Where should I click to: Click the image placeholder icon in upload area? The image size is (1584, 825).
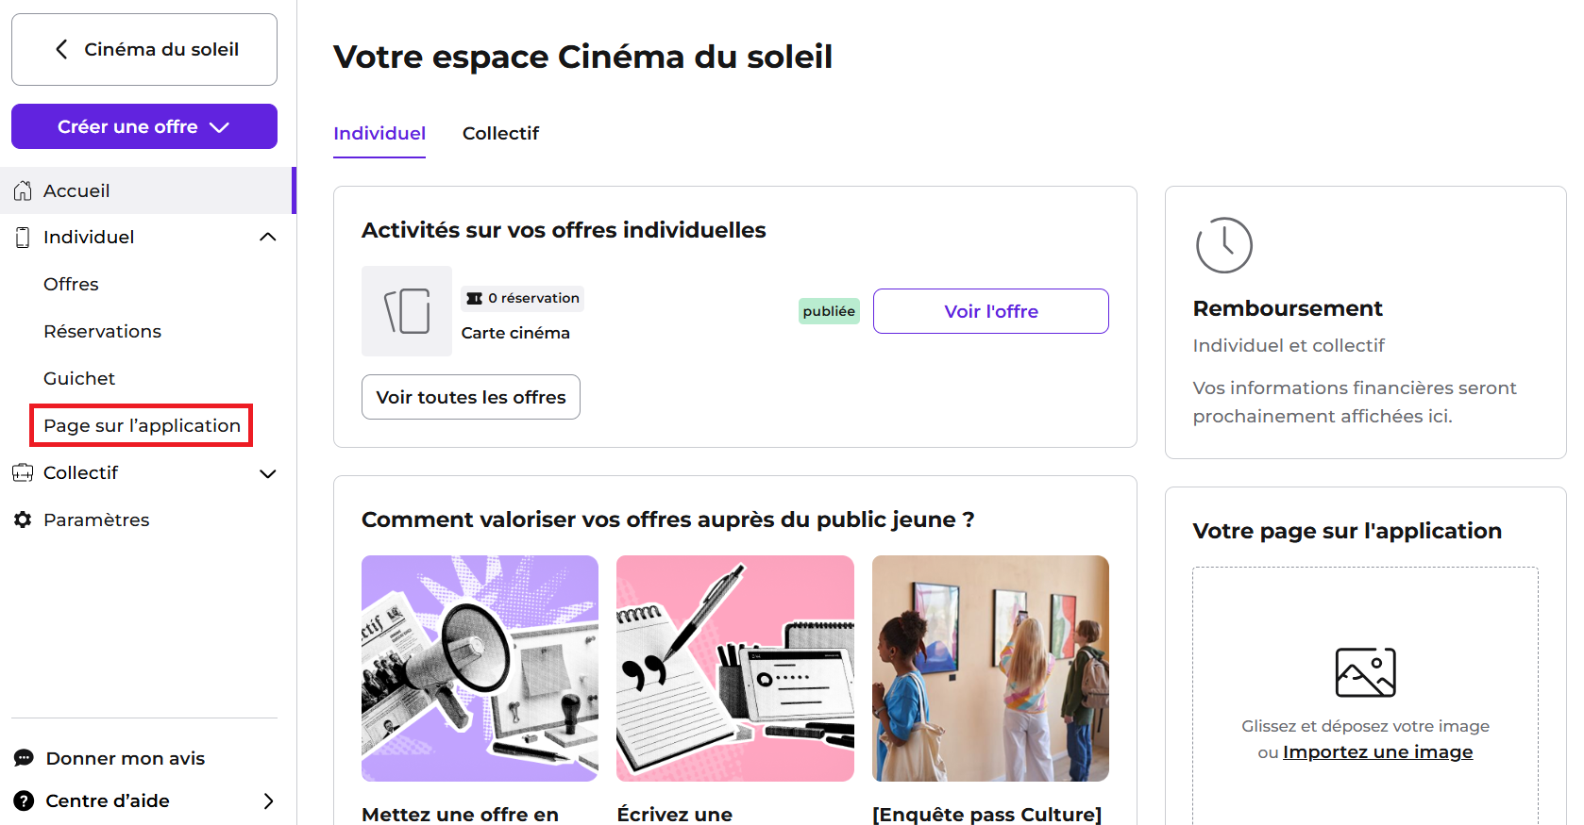pos(1365,672)
